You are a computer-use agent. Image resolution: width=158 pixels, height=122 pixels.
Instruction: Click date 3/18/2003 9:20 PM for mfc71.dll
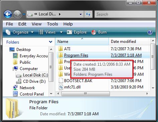coord(127,87)
